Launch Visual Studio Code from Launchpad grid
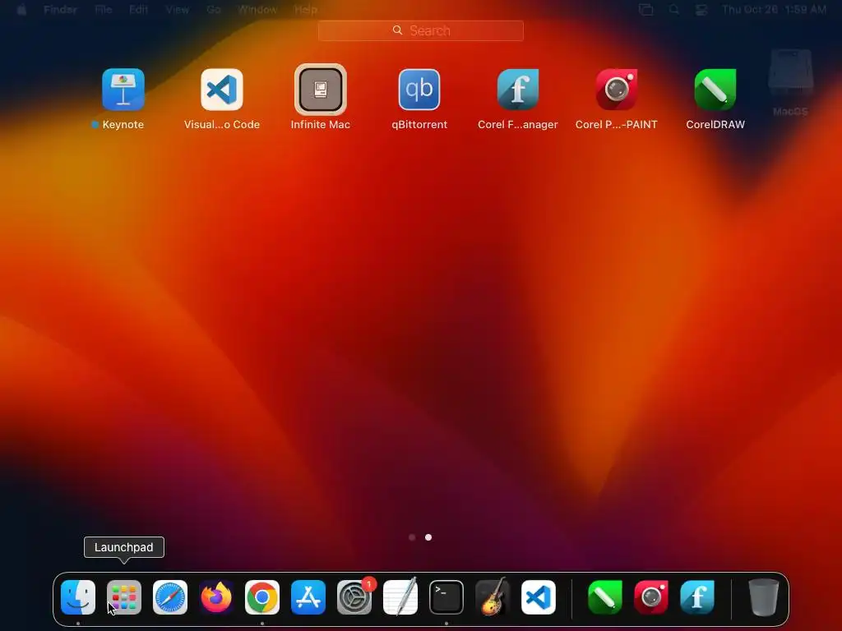Viewport: 842px width, 631px height. coord(222,90)
